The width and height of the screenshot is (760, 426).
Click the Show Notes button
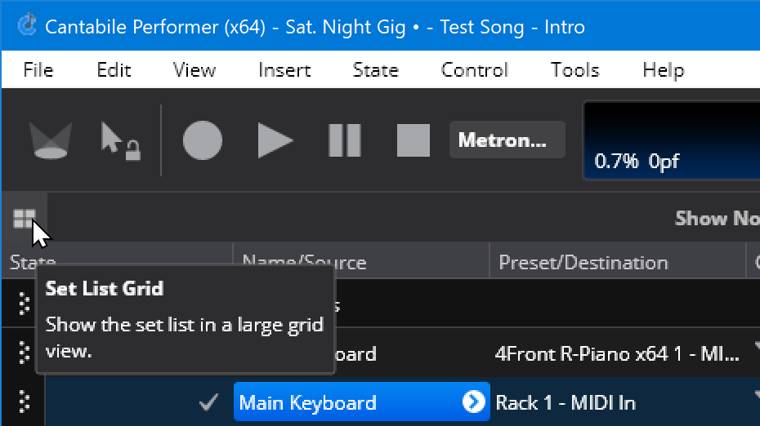(718, 219)
